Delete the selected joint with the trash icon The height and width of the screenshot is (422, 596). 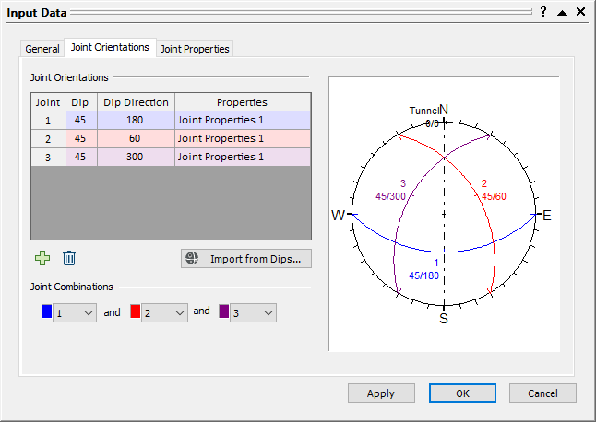click(69, 258)
